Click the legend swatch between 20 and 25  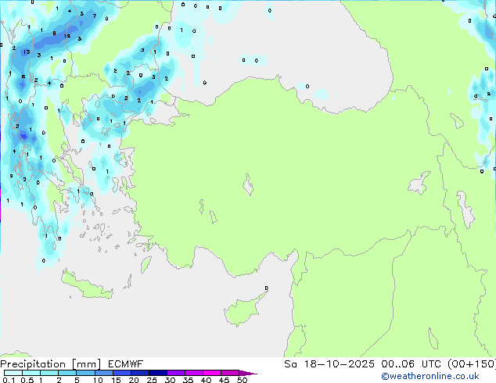140,373
